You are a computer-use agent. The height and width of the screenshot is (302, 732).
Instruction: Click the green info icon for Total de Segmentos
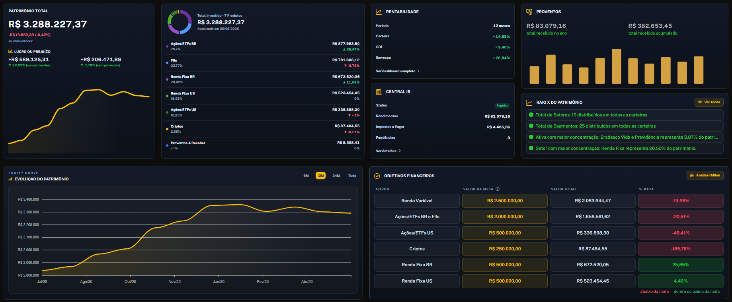pyautogui.click(x=531, y=126)
